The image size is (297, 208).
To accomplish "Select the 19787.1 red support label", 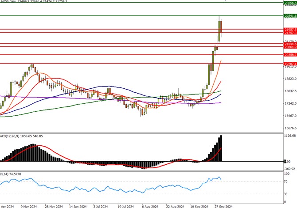I will pos(289,64).
